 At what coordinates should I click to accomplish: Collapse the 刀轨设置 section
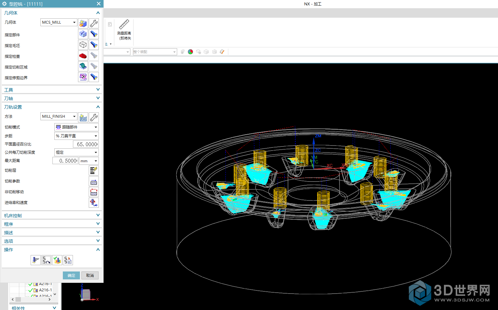pyautogui.click(x=98, y=107)
